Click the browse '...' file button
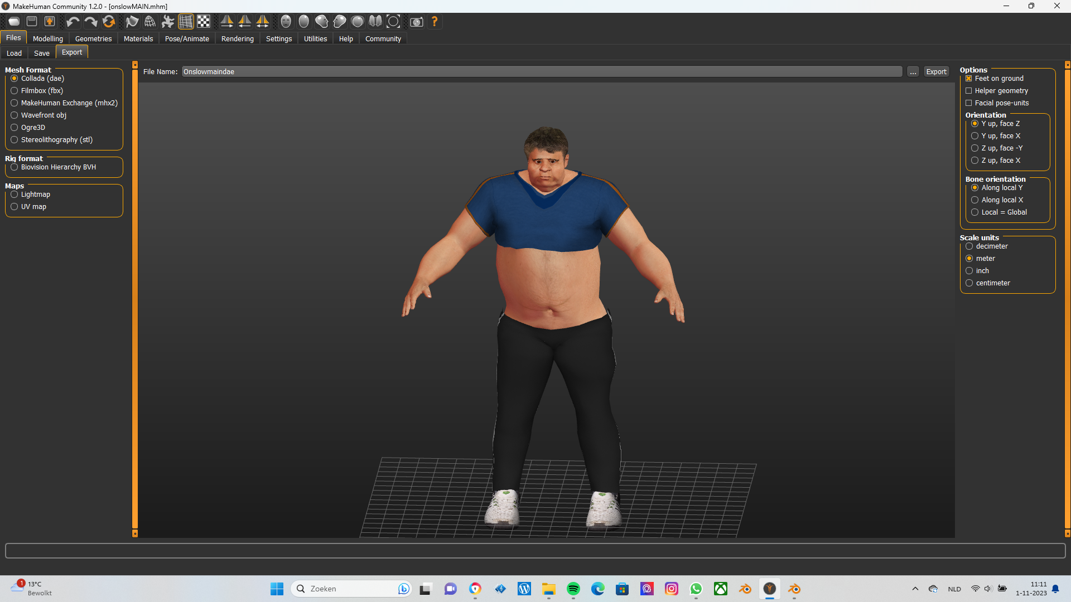Viewport: 1071px width, 602px height. point(913,72)
